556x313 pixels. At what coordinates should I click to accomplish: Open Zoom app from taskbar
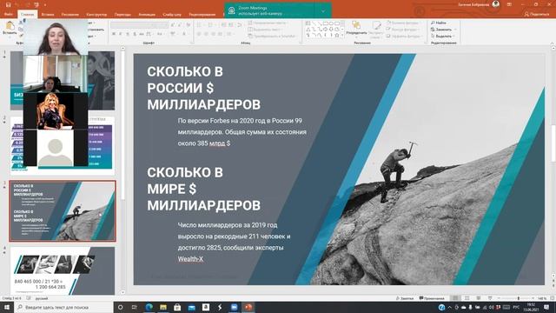(234, 307)
